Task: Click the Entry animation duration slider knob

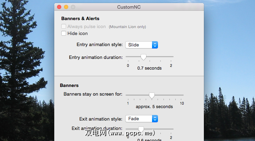Action: (x=143, y=57)
